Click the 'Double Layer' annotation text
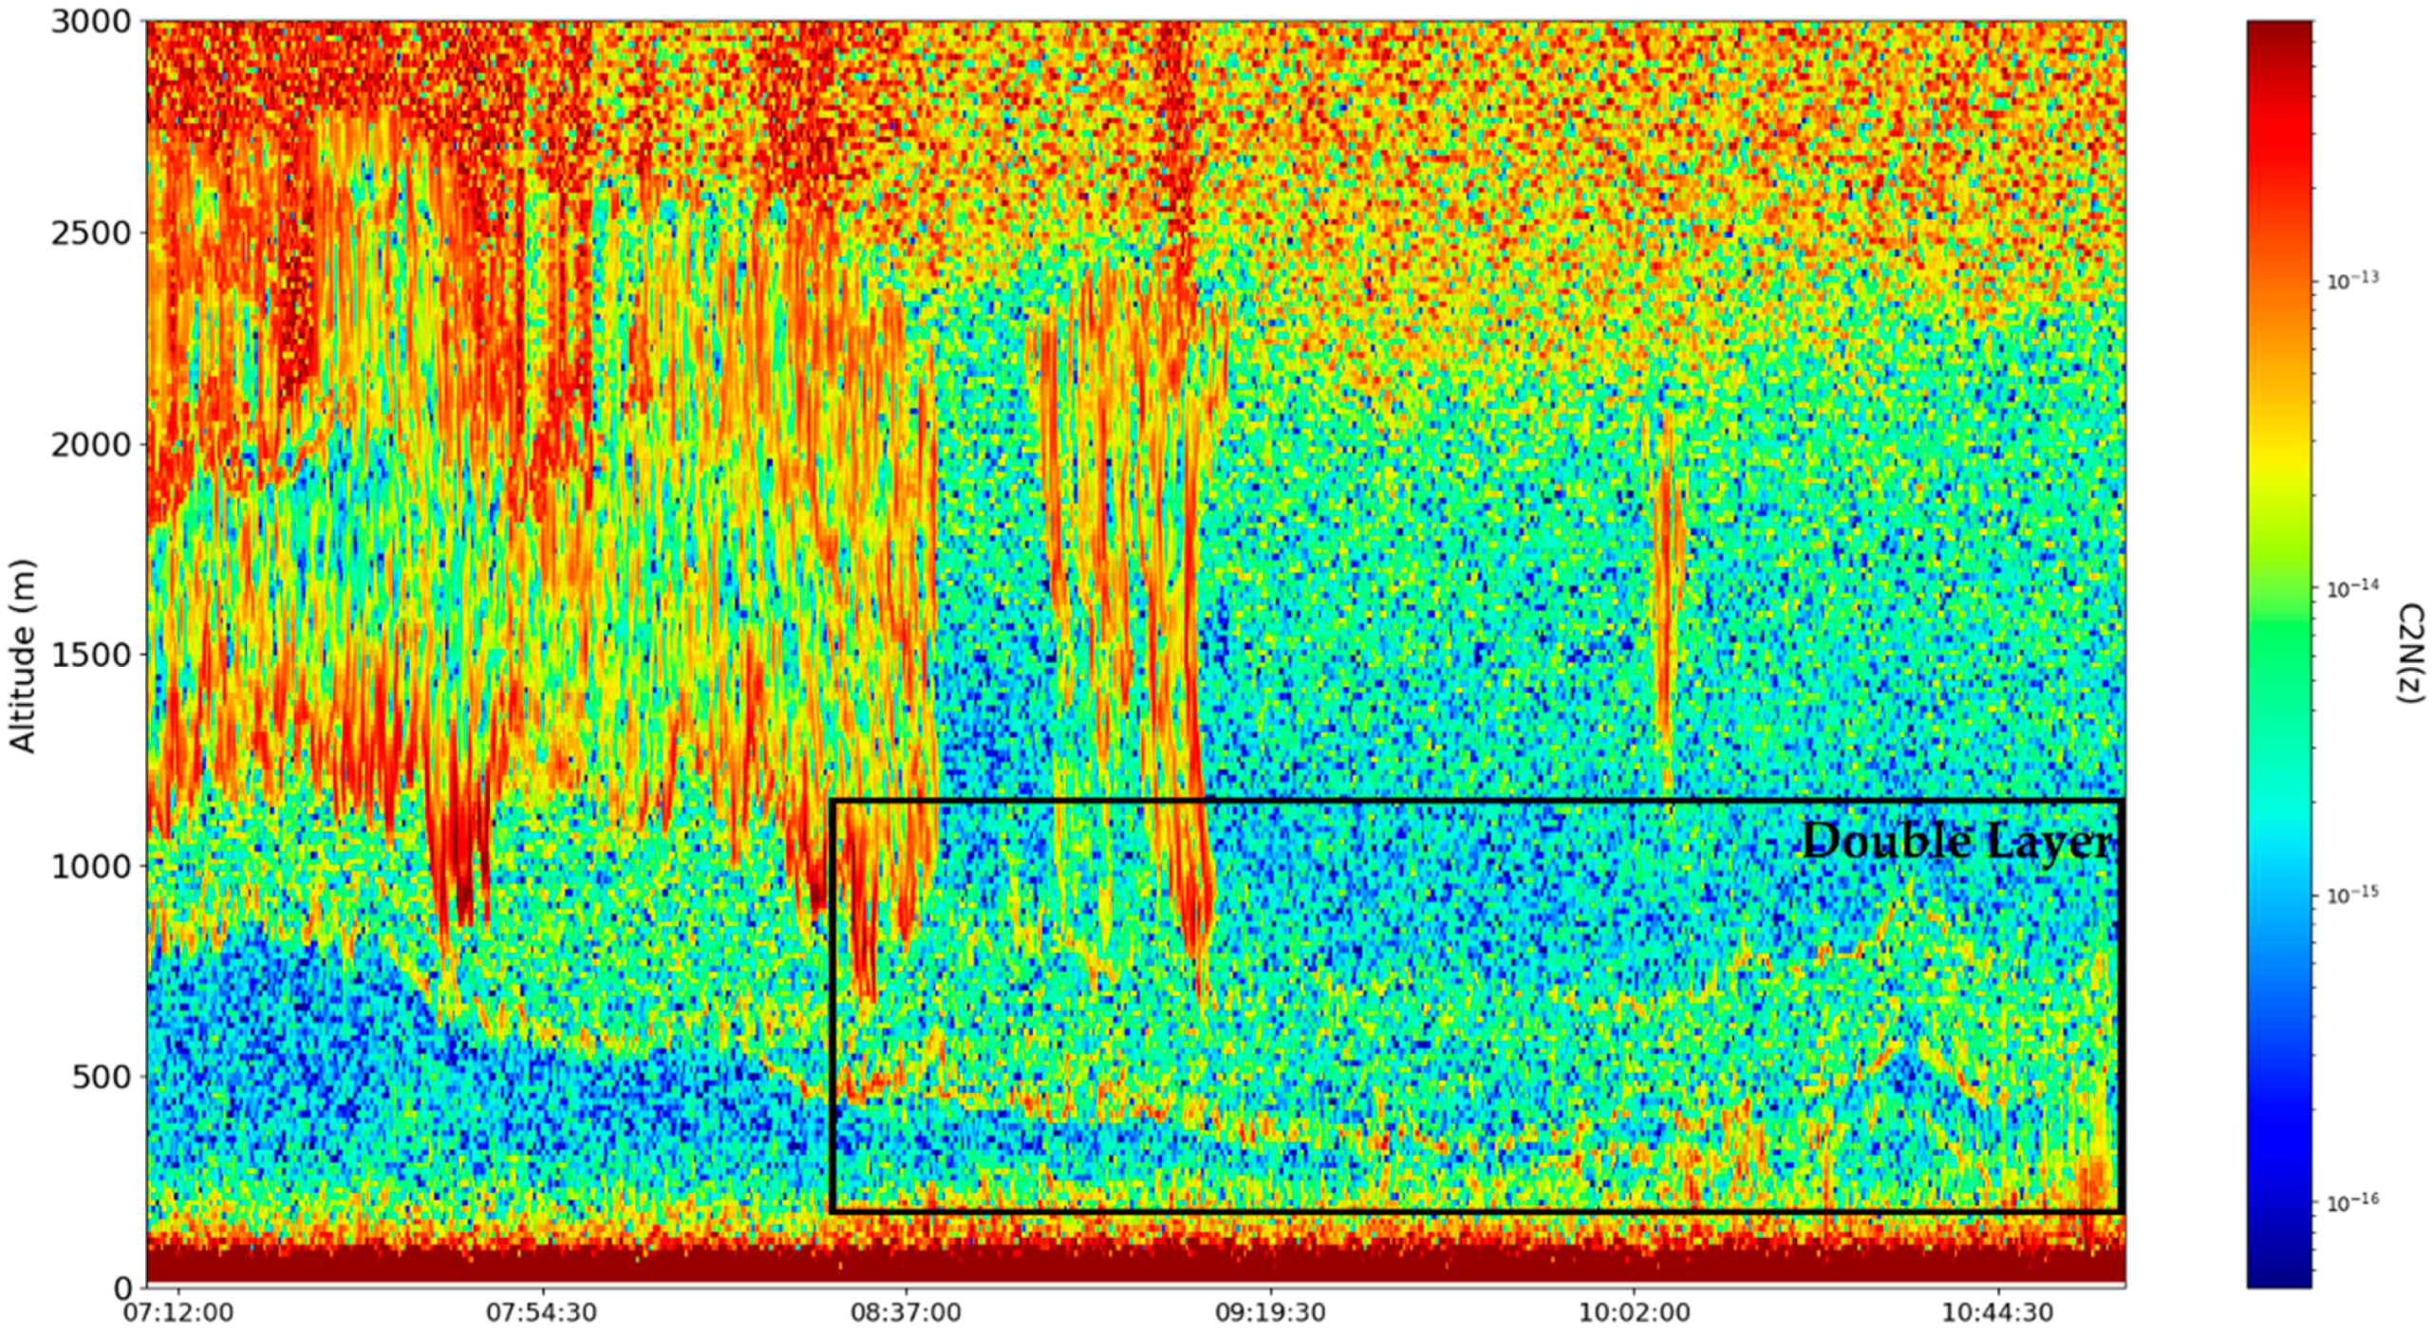 (1955, 842)
